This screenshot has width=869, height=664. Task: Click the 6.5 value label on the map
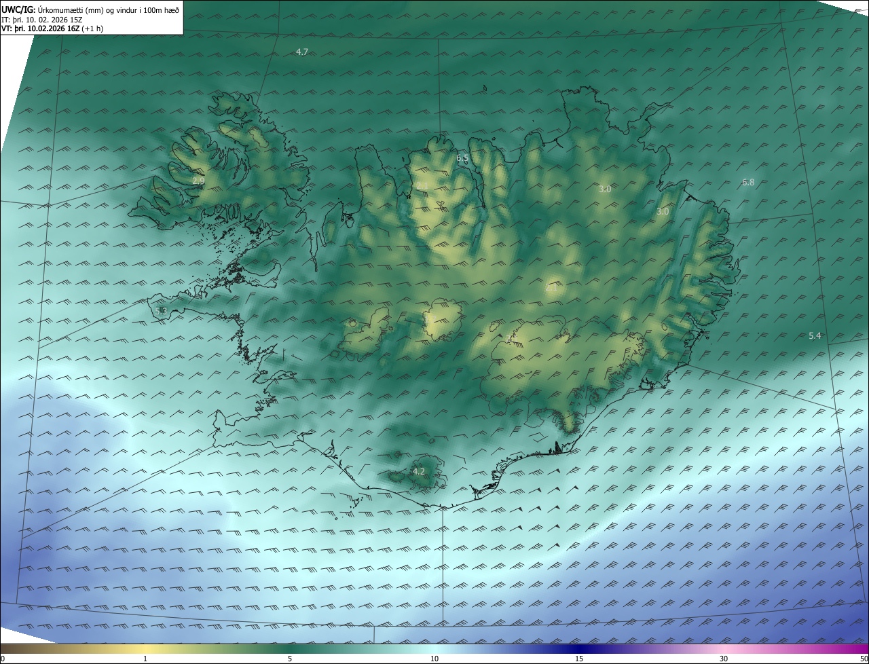462,158
